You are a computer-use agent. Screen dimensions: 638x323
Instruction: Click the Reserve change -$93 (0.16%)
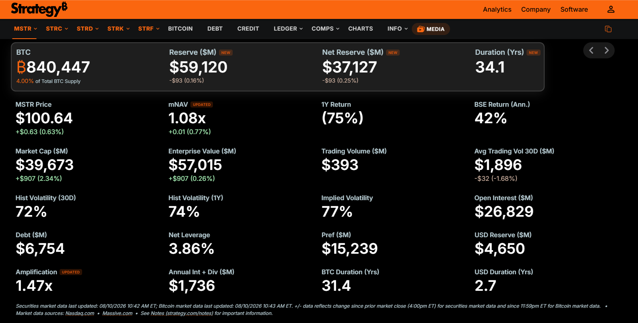[x=186, y=81]
